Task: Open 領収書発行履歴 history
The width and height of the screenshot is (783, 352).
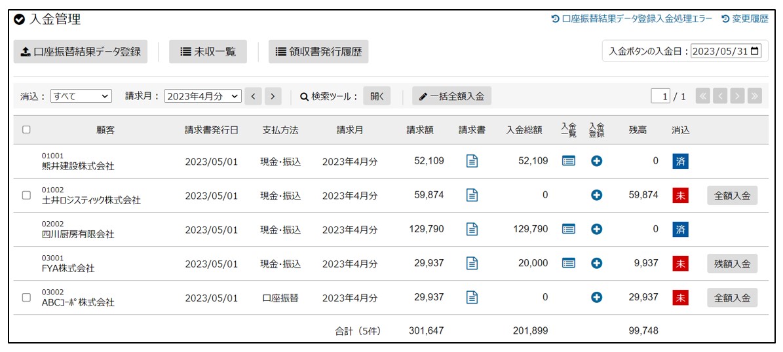Action: point(318,52)
